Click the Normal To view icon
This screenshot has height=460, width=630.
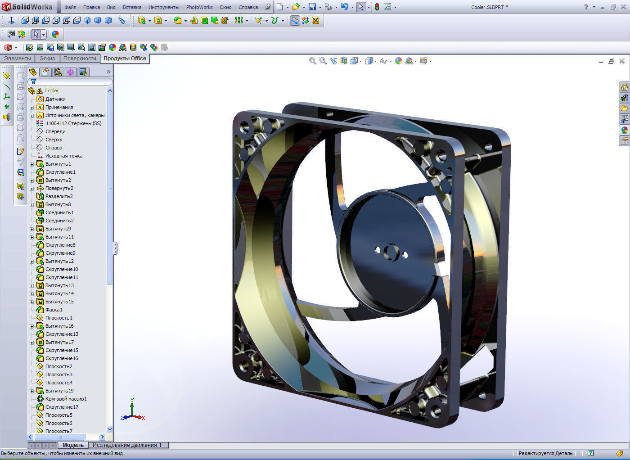pyautogui.click(x=11, y=20)
